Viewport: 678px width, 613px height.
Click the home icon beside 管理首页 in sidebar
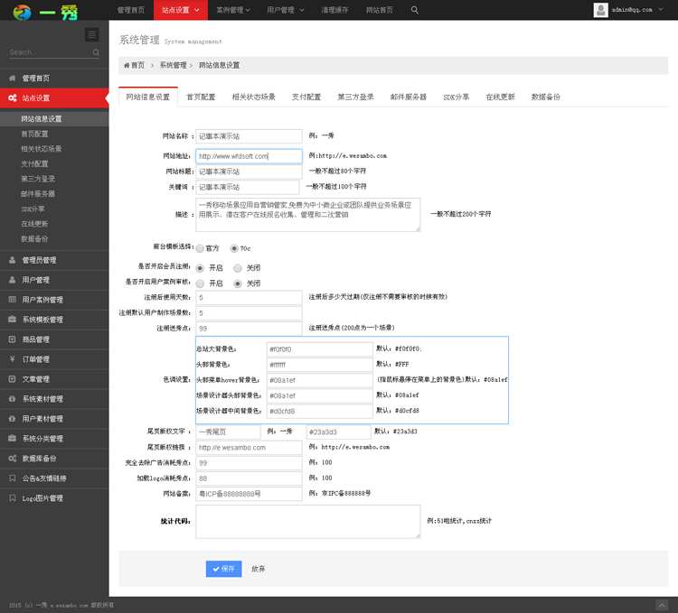[x=12, y=79]
